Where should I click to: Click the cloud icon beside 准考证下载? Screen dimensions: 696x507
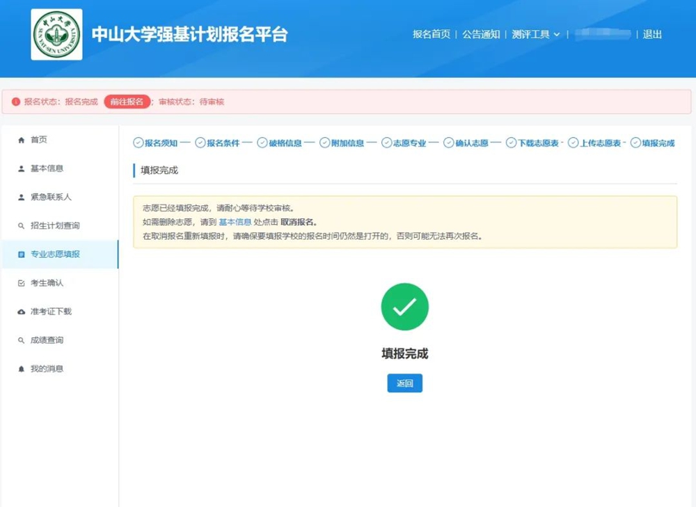tap(21, 312)
